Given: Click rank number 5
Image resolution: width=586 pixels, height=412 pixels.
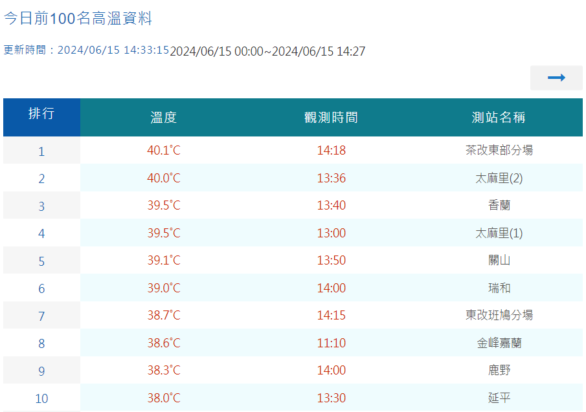Looking at the screenshot, I should (x=41, y=261).
